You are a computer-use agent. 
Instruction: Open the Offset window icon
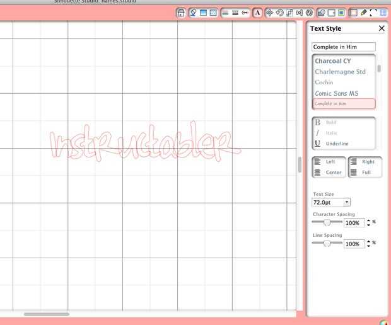pyautogui.click(x=331, y=13)
